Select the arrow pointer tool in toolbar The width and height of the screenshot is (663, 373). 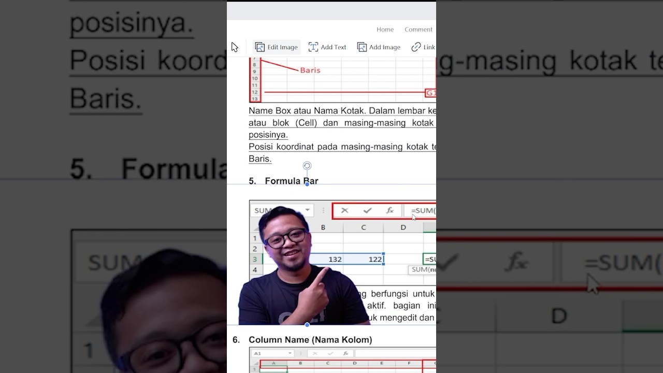(x=235, y=47)
